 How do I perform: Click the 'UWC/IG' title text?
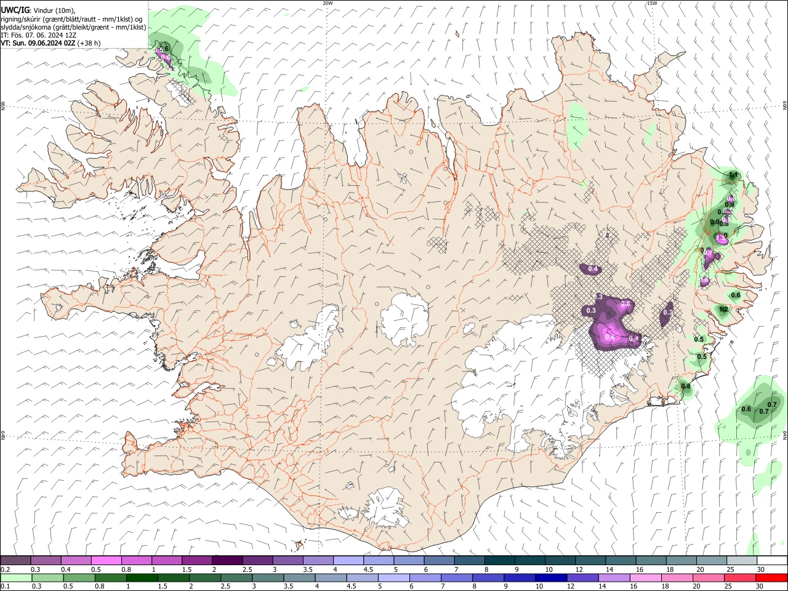click(15, 11)
